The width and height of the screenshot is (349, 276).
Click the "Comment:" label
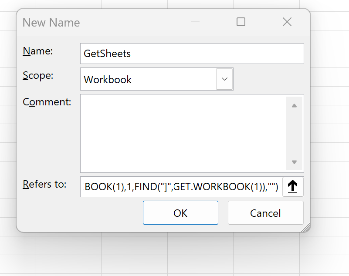(47, 102)
